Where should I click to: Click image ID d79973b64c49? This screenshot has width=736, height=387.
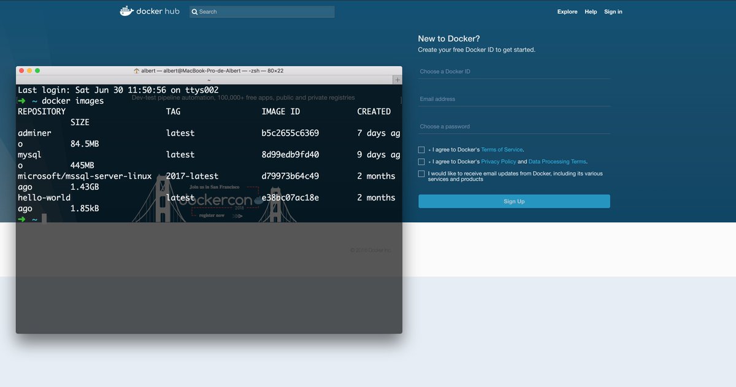pyautogui.click(x=290, y=176)
